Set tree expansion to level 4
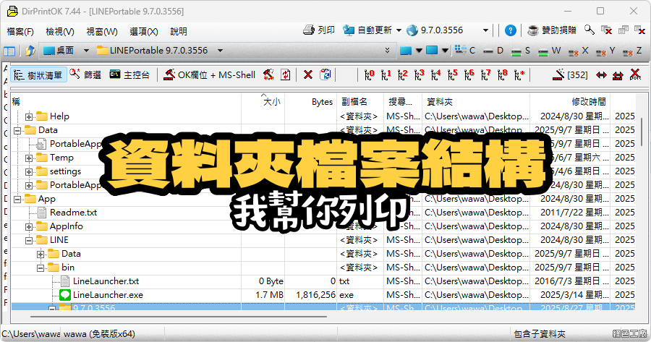This screenshot has height=342, width=651. point(435,74)
